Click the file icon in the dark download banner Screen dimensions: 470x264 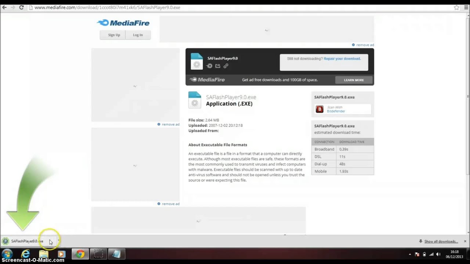pyautogui.click(x=196, y=61)
